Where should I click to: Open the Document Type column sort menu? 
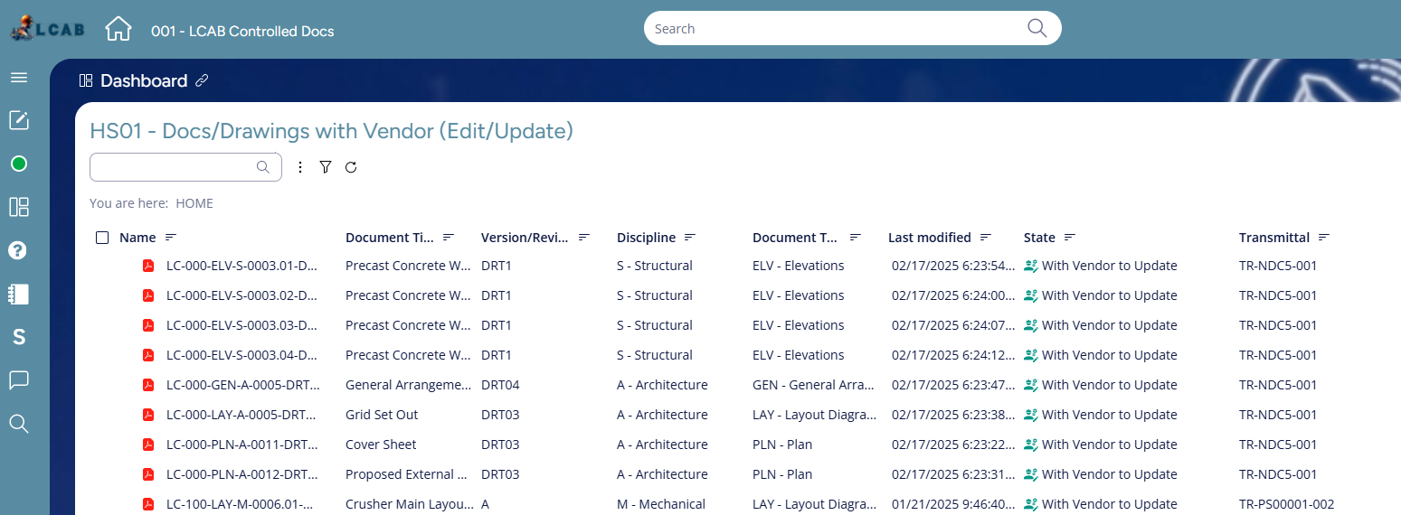(855, 238)
